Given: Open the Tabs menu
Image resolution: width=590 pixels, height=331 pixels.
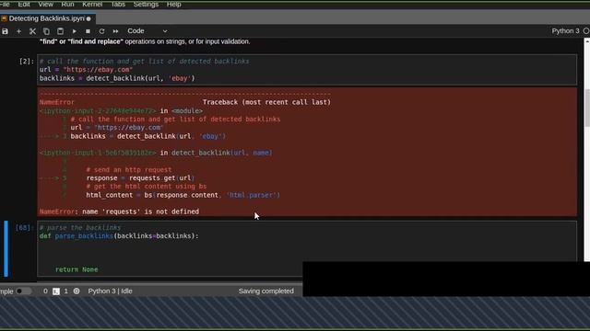Looking at the screenshot, I should [118, 4].
